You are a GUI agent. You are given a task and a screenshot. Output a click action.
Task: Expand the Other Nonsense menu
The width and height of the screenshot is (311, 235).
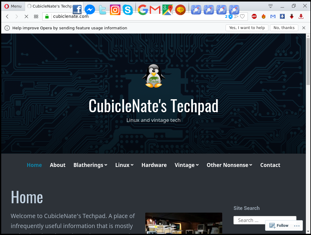229,165
